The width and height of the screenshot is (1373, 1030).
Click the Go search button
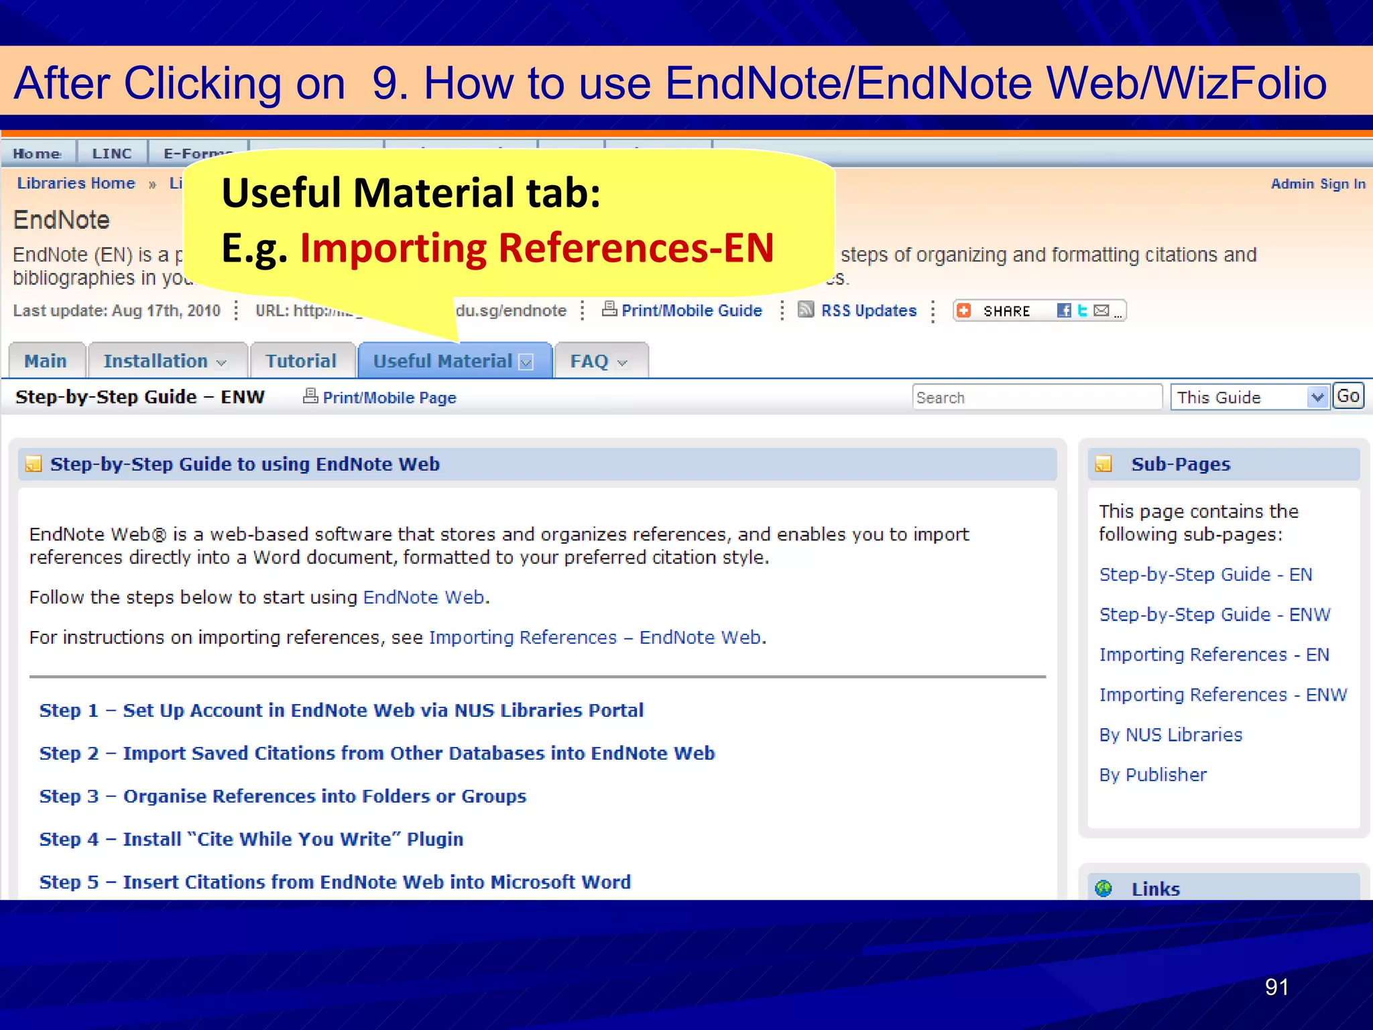[x=1348, y=396]
